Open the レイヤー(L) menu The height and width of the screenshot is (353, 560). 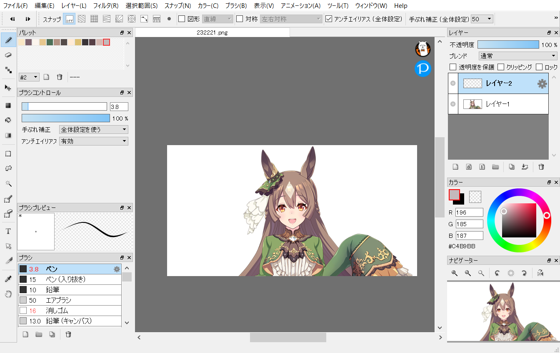coord(74,6)
